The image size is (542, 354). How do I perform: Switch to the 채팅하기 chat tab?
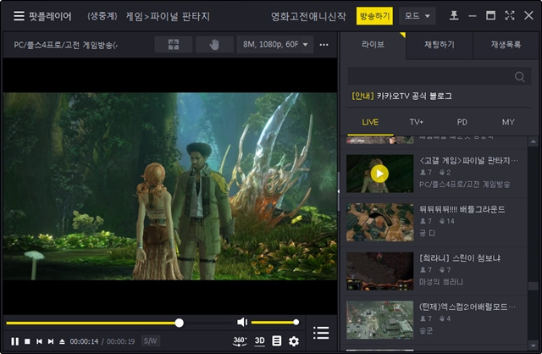tap(439, 45)
